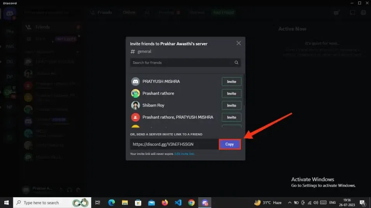Expand hidden system tray icons

[x=290, y=203]
